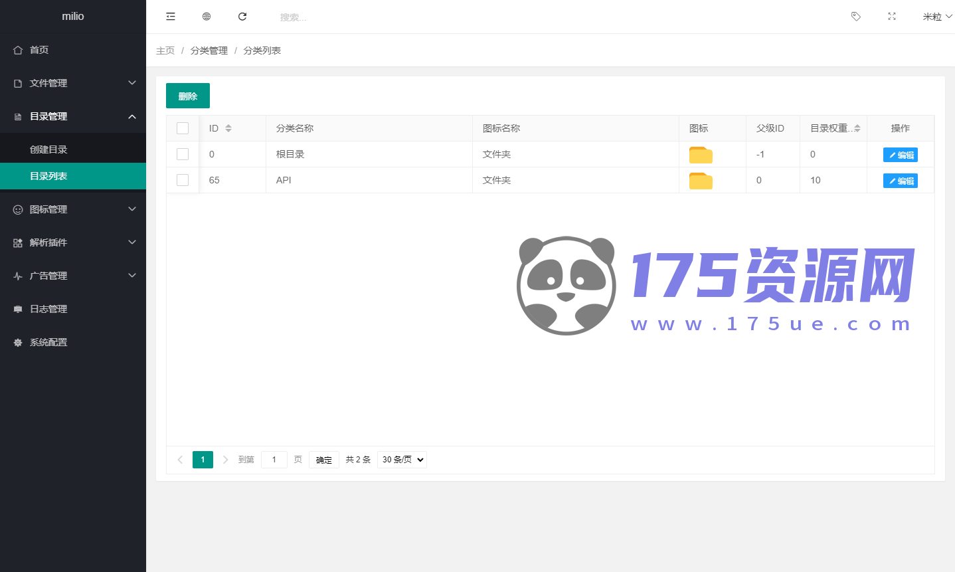
Task: Expand the 解析插件 chevron
Action: click(x=132, y=242)
